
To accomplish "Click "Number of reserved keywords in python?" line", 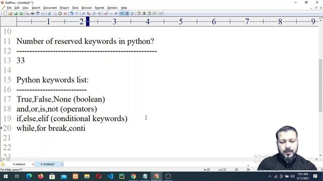I will coord(85,41).
